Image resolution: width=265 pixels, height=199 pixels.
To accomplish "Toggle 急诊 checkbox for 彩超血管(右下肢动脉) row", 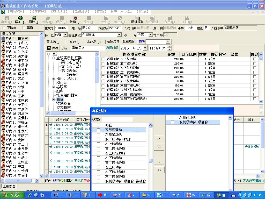I will tap(255, 63).
